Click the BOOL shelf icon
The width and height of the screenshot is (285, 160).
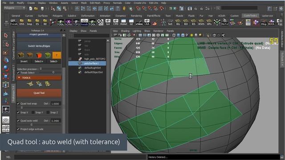click(271, 22)
